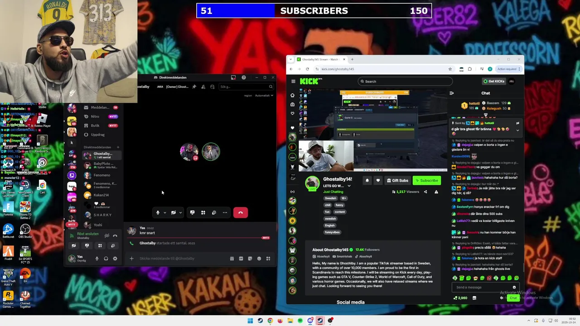Open the Kakan214 direct message
This screenshot has height=326, width=580.
click(101, 195)
